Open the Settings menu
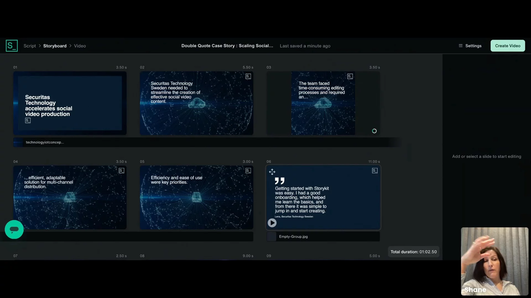Screen dimensions: 531x298 [x=470, y=46]
